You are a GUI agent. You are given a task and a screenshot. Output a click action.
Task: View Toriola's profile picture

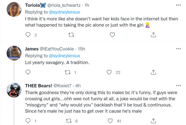tap(13, 9)
